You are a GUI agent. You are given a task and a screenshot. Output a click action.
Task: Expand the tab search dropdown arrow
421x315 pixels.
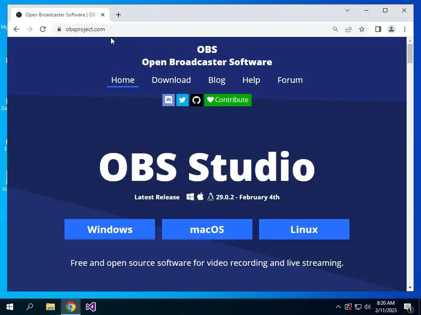(347, 10)
